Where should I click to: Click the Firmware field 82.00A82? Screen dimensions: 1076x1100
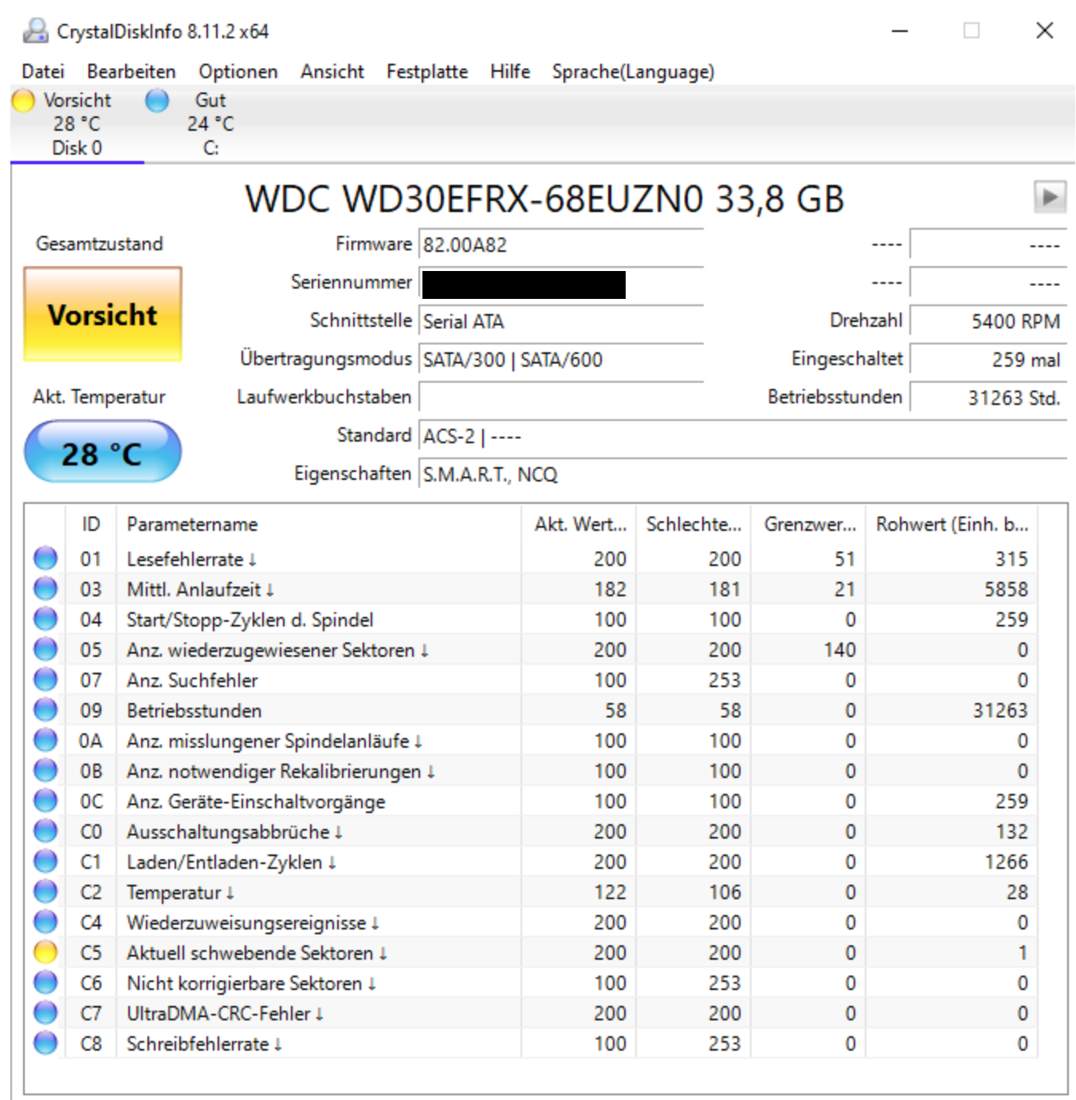pyautogui.click(x=561, y=245)
